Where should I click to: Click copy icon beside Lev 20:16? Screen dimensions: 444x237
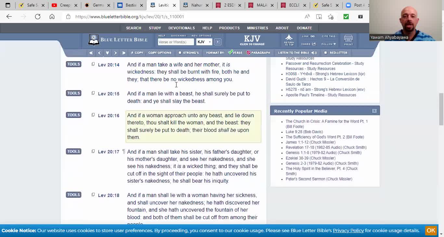click(x=93, y=115)
